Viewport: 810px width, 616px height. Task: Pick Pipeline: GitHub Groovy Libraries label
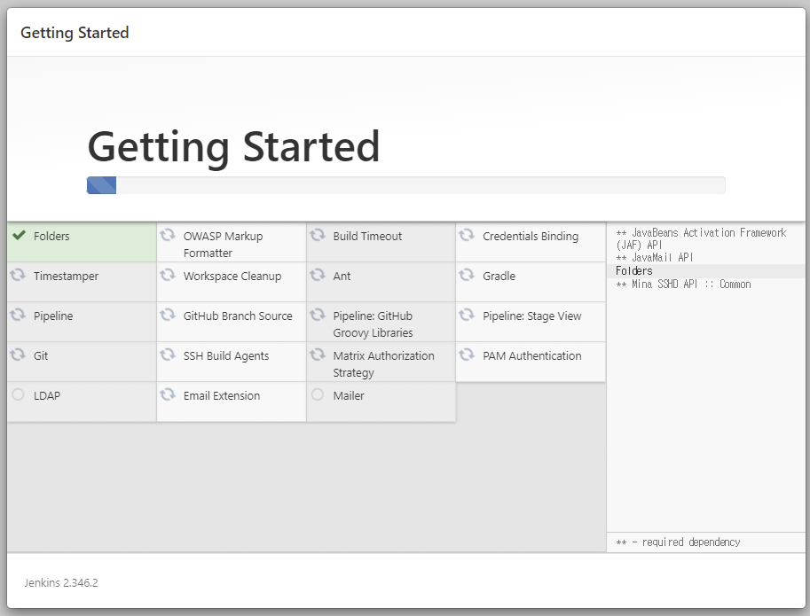373,324
